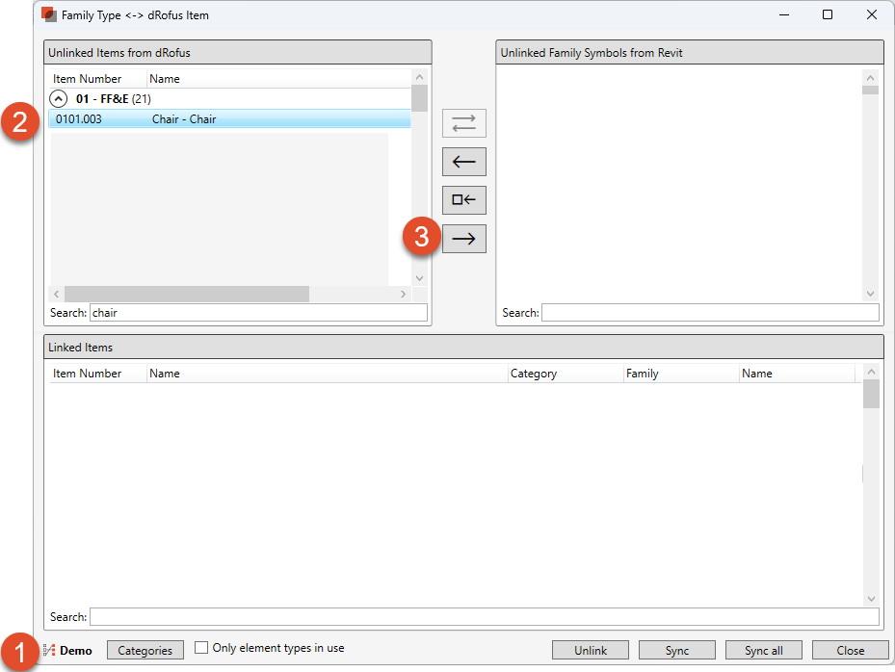Click the square-with-left-arrow link button

pos(463,200)
